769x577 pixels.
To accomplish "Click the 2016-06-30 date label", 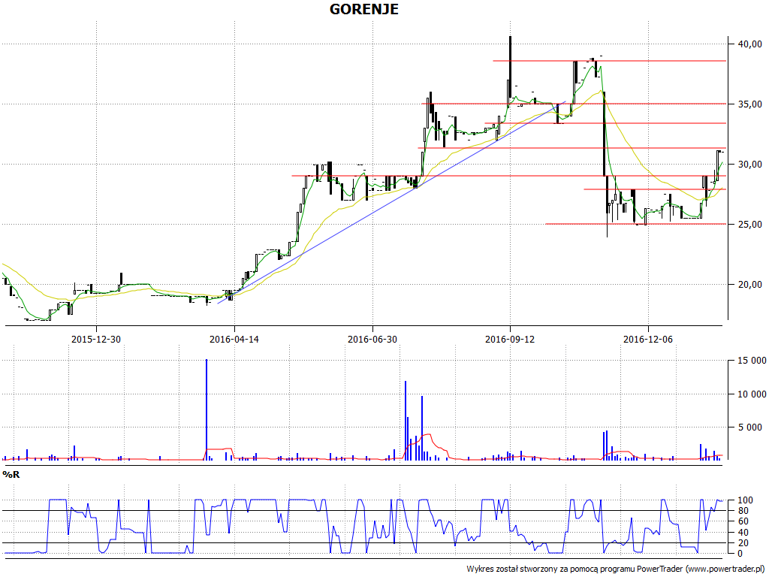I will pos(372,339).
